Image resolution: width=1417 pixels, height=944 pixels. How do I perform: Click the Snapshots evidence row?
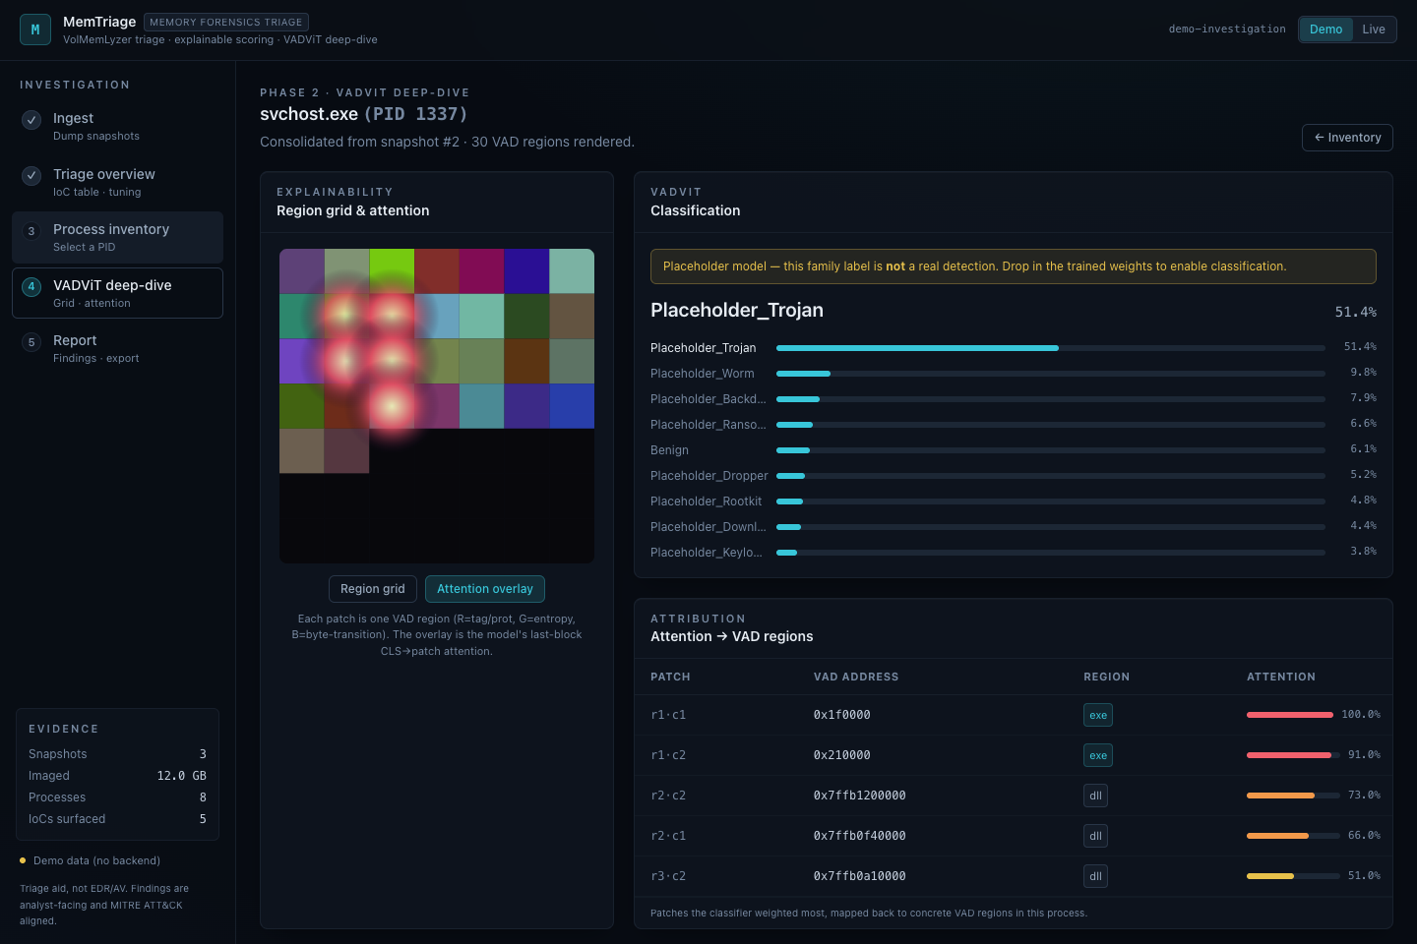pyautogui.click(x=117, y=754)
